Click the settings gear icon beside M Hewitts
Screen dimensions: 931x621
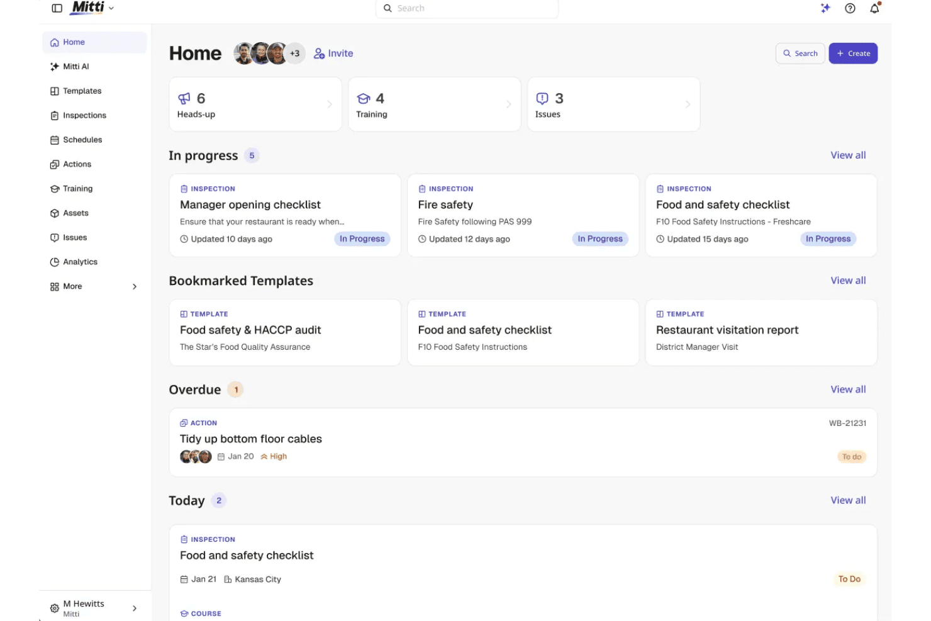pyautogui.click(x=55, y=608)
